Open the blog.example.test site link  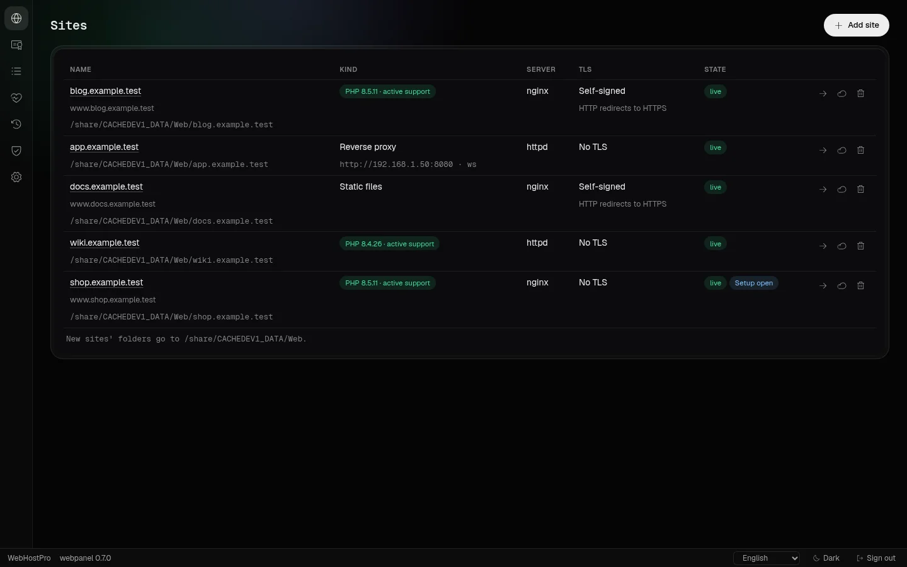105,91
